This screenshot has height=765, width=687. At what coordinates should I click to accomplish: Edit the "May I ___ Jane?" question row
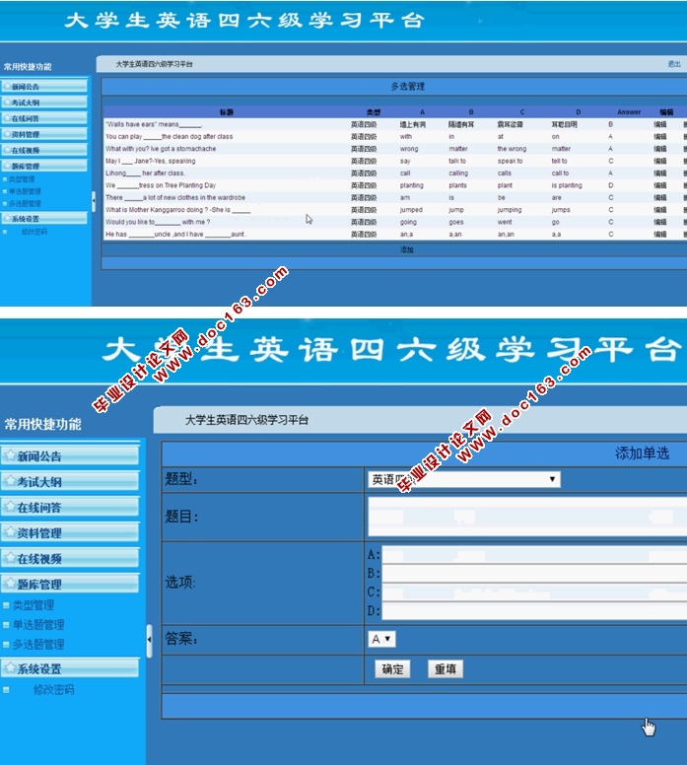coord(660,161)
